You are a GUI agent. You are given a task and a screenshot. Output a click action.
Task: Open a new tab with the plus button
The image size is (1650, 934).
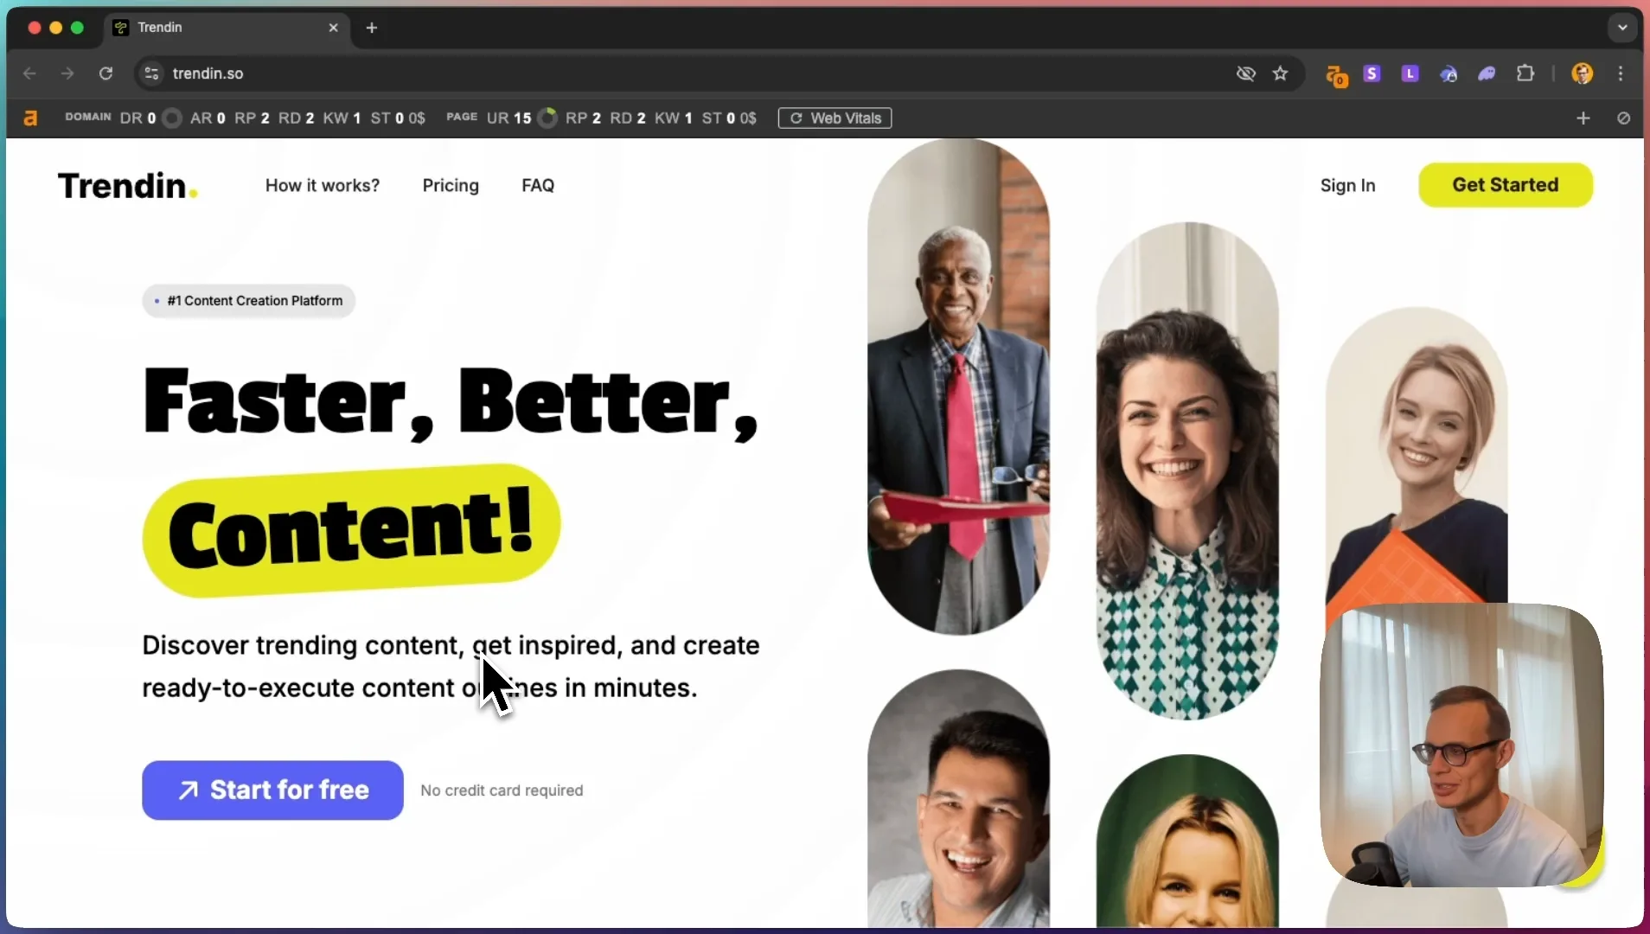tap(372, 28)
